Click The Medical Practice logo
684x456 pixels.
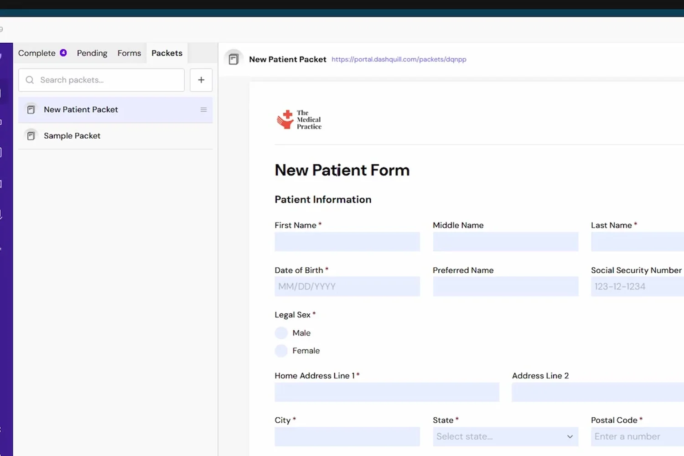tap(299, 119)
